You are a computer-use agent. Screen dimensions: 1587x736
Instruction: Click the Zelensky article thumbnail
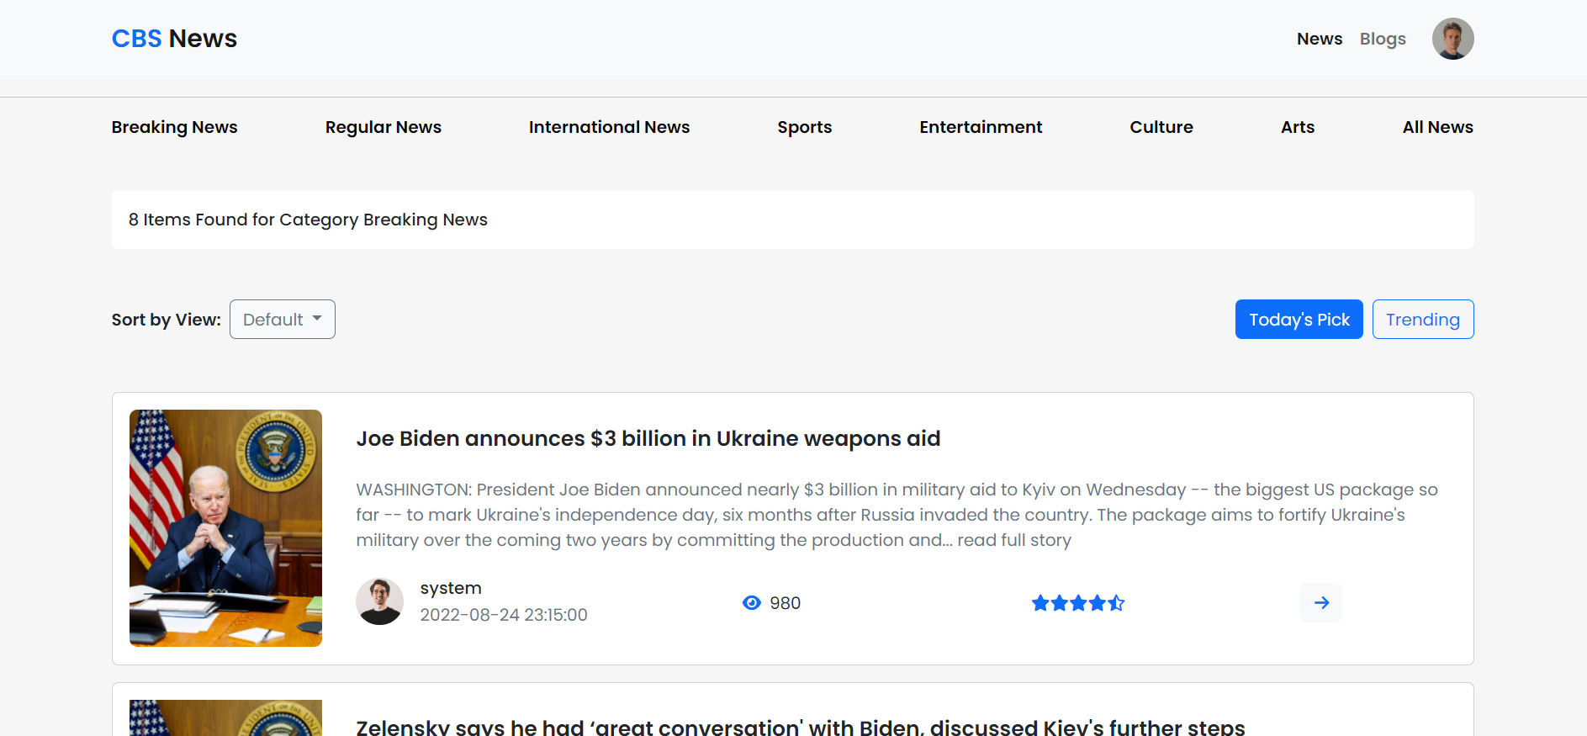click(225, 717)
